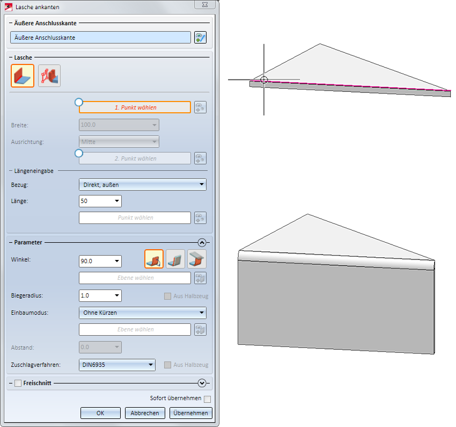Click the HiCAD icon in dialog title bar

9,7
